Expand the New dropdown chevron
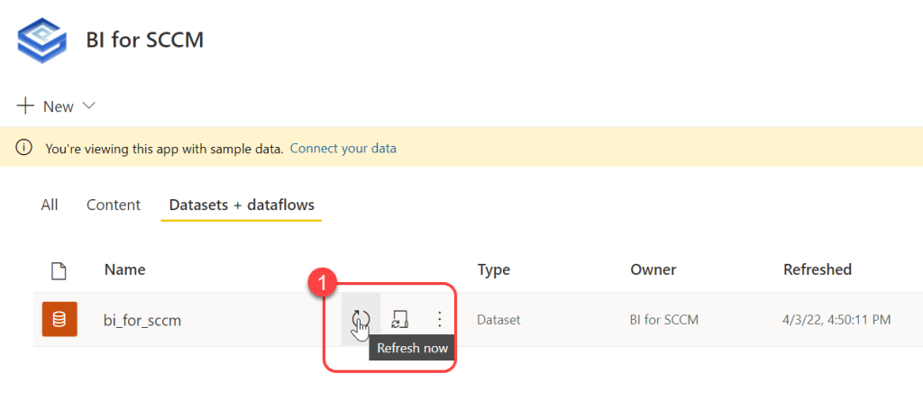This screenshot has width=923, height=410. 88,106
